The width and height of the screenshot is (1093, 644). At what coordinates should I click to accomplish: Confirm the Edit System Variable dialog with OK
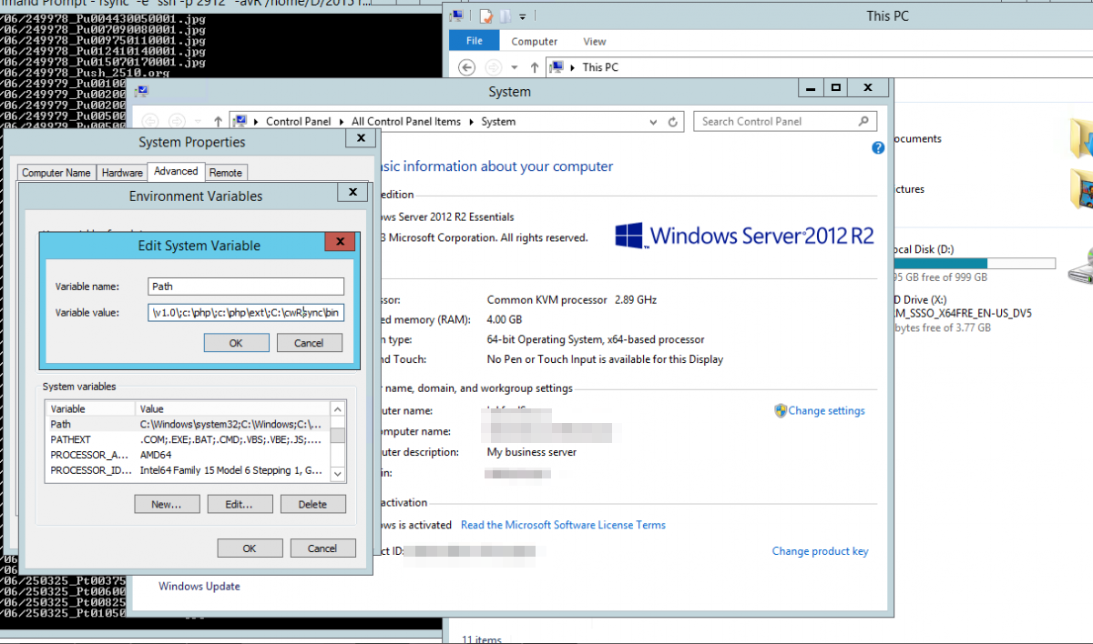[x=236, y=343]
